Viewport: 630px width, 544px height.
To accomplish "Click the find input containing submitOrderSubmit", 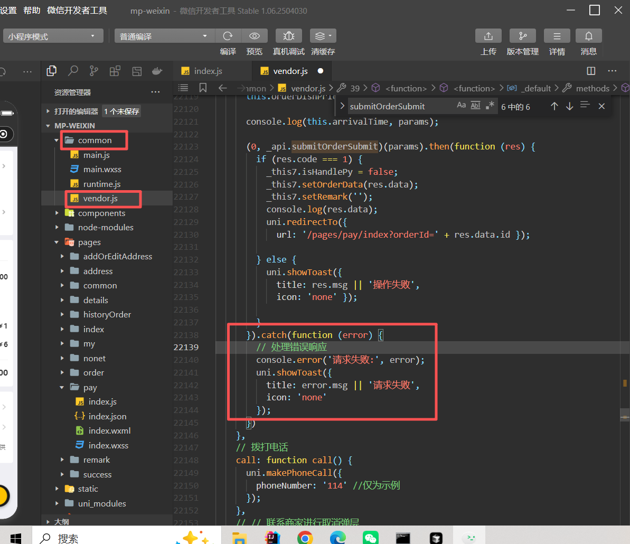I will [401, 106].
